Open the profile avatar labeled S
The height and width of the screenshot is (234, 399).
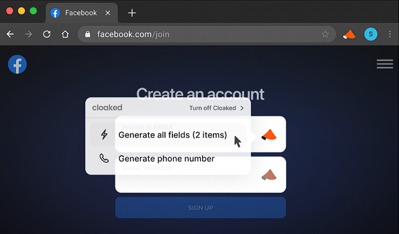click(371, 34)
